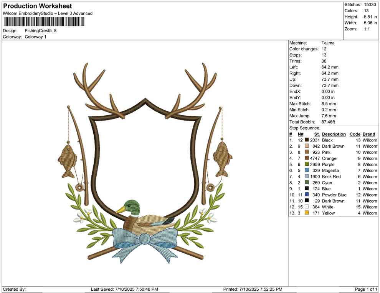The width and height of the screenshot is (380, 293).
Task: Click the Description column header
Action: (334, 134)
